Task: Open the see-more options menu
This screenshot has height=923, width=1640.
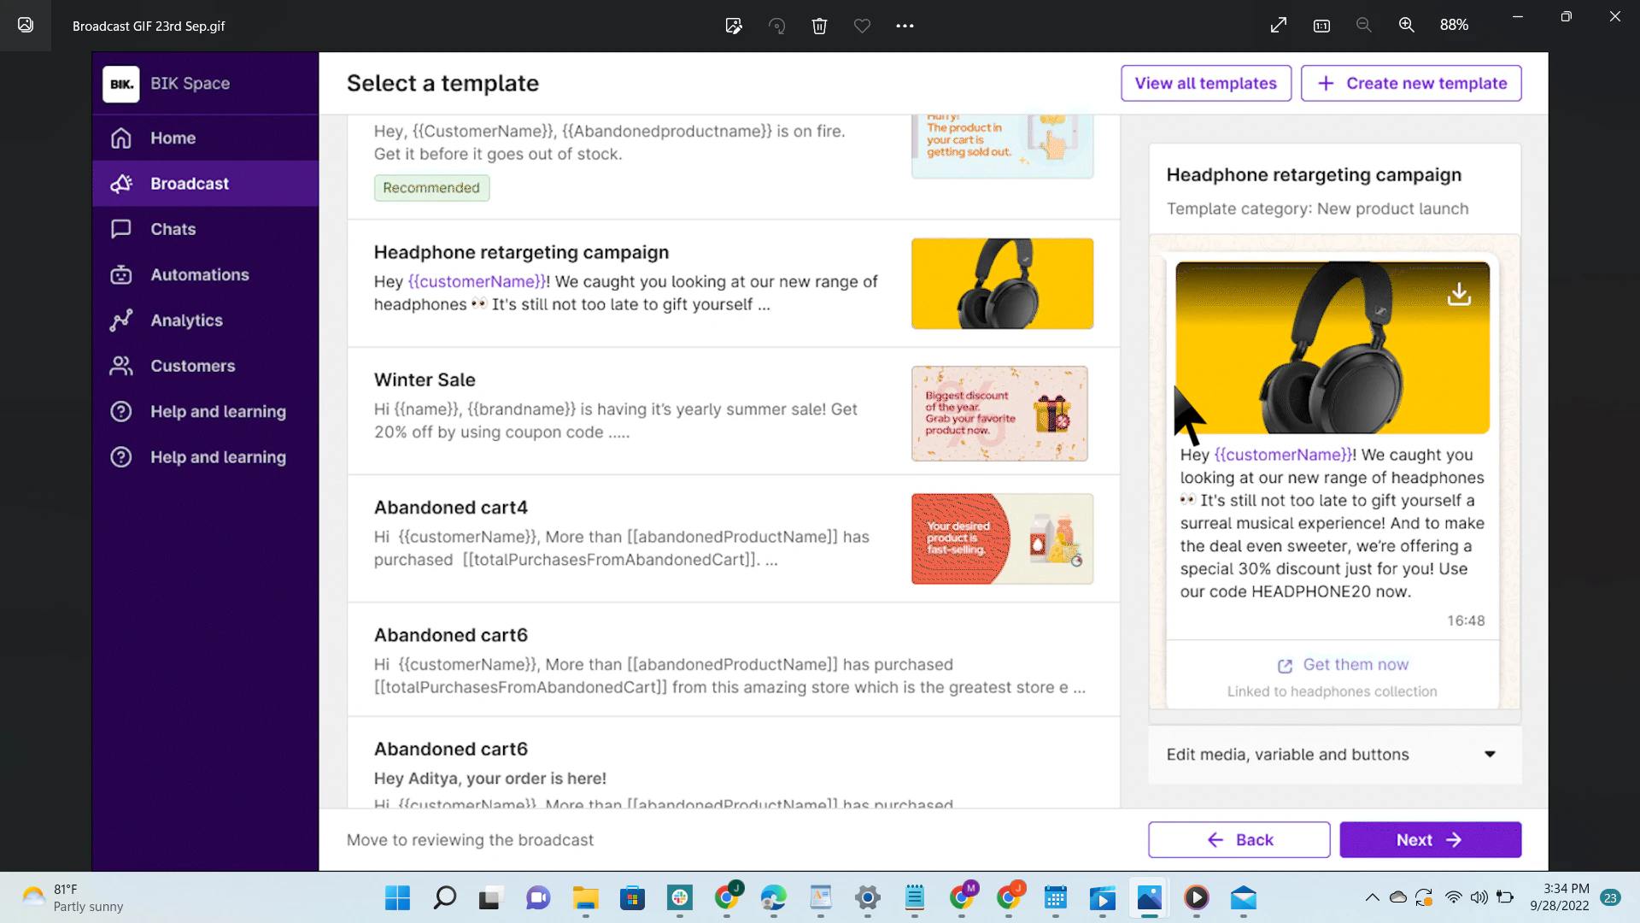Action: [905, 26]
